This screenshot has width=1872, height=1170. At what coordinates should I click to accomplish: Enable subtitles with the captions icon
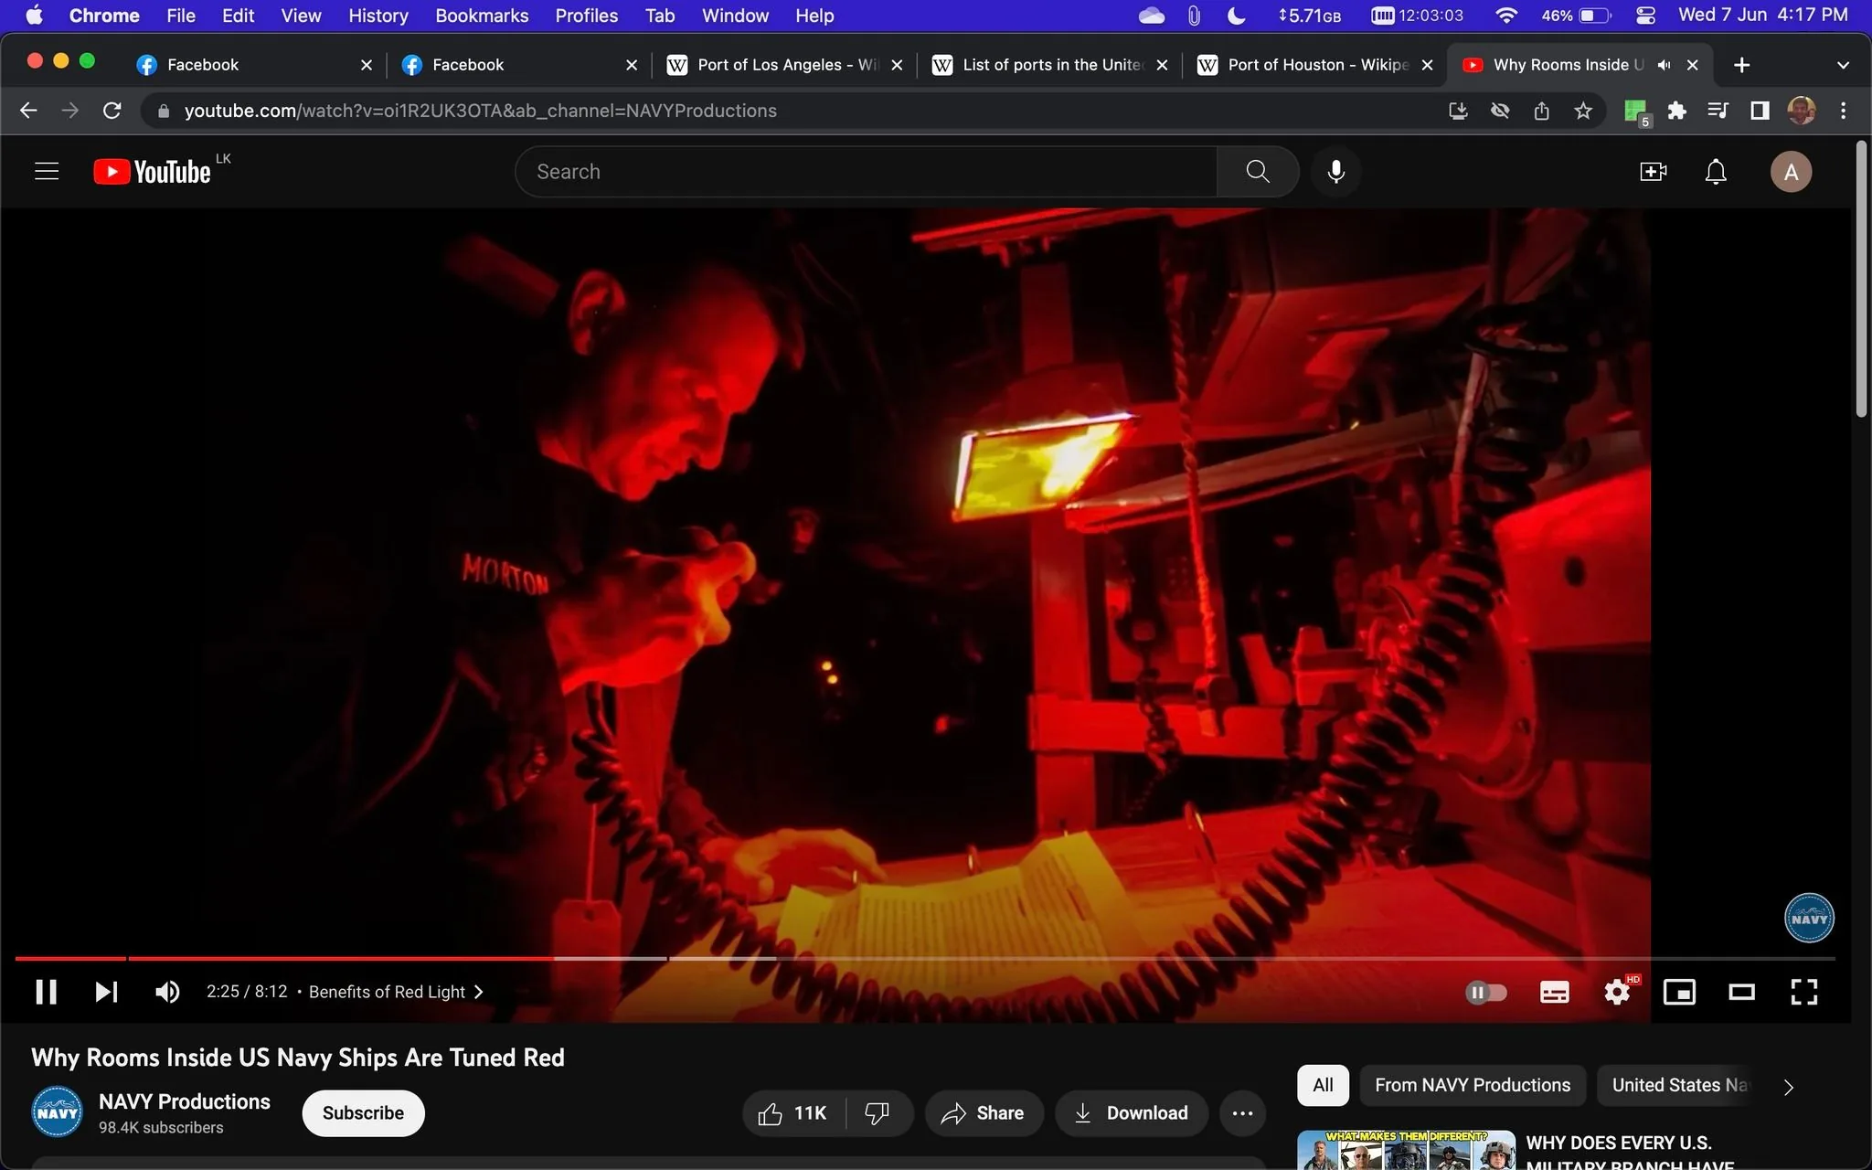1554,992
